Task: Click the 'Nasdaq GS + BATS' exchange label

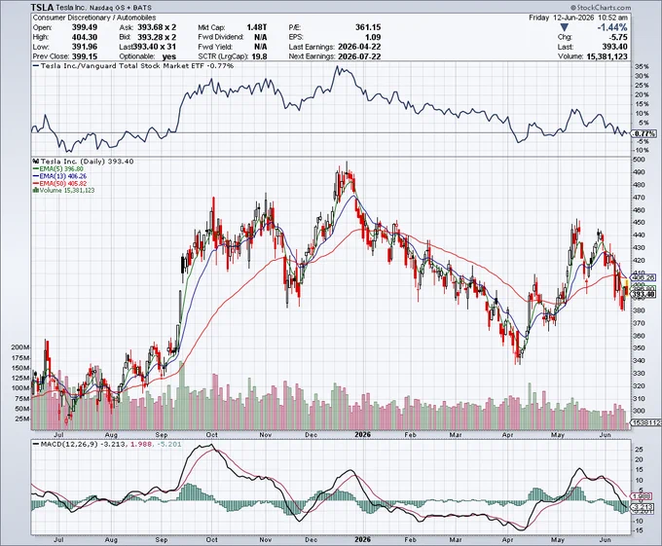Action: coord(122,8)
